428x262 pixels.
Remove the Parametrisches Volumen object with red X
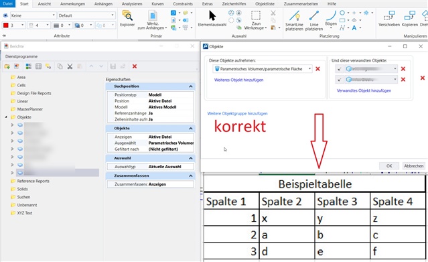click(317, 69)
